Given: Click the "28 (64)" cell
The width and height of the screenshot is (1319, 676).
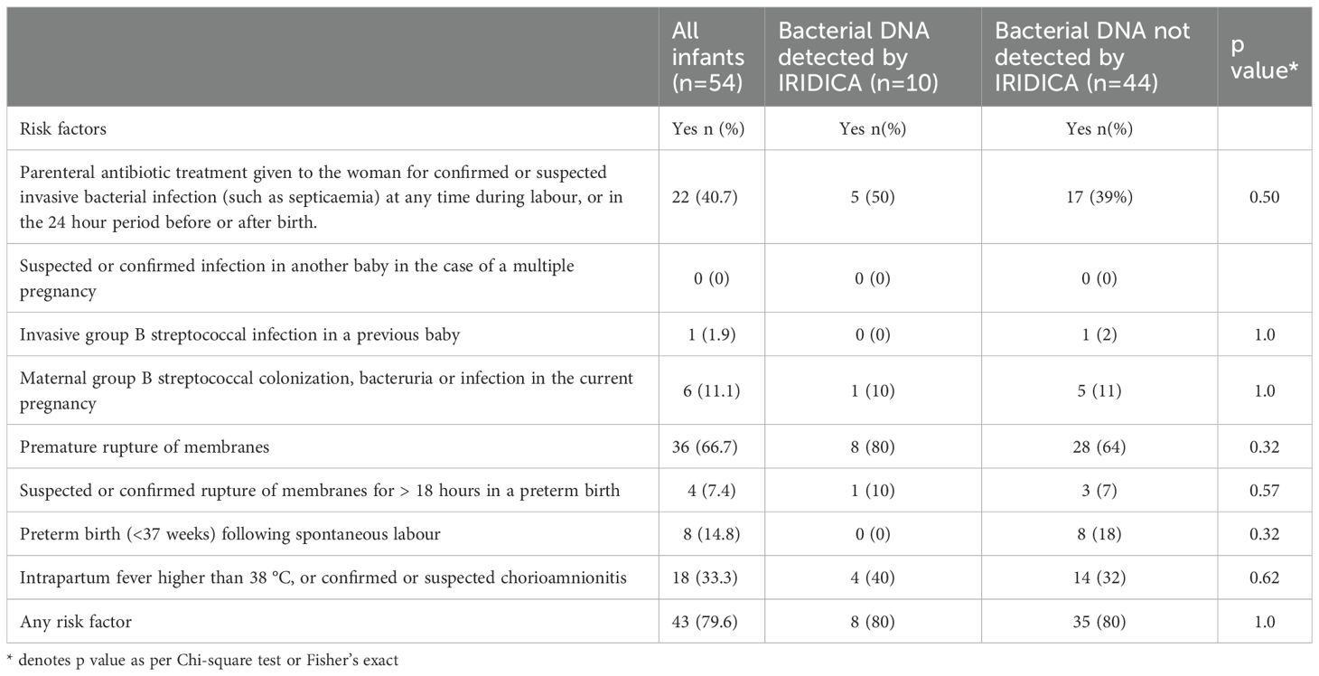Looking at the screenshot, I should 1099,446.
